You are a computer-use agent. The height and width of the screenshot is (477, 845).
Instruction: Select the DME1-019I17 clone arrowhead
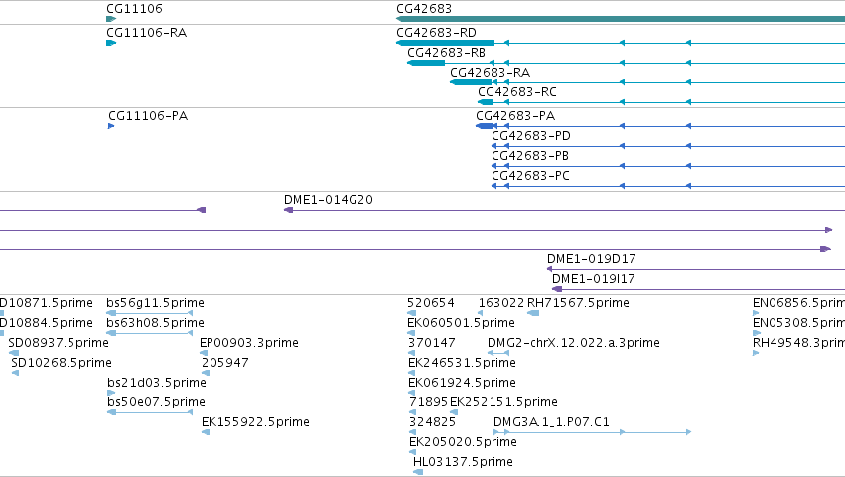pyautogui.click(x=557, y=289)
